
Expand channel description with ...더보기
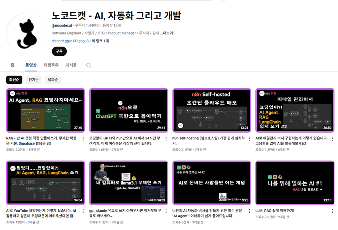coord(166,33)
